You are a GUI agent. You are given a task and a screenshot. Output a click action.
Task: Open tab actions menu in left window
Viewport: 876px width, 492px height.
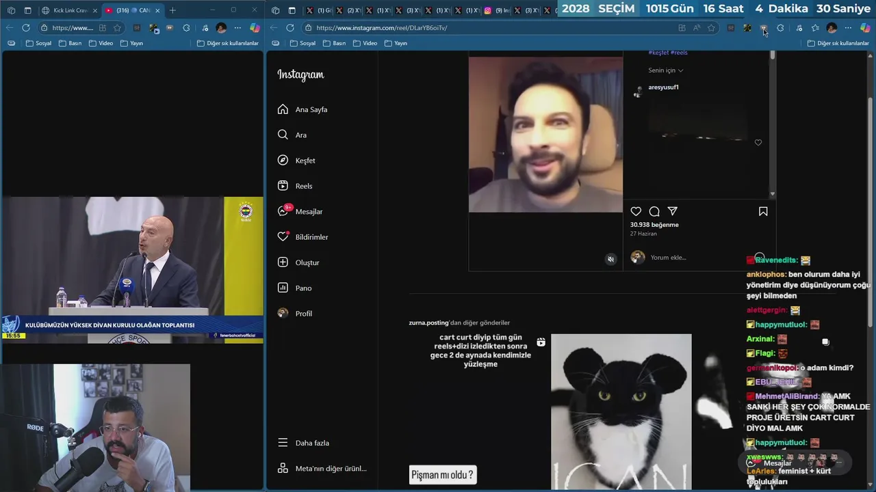27,10
